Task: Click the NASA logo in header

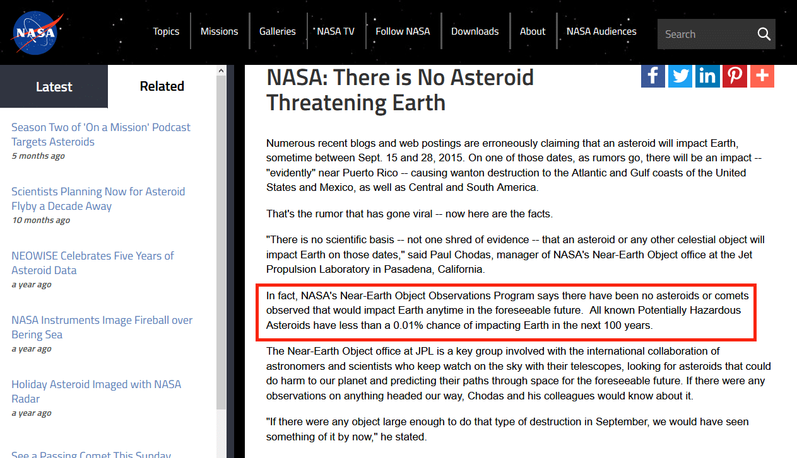Action: point(36,33)
